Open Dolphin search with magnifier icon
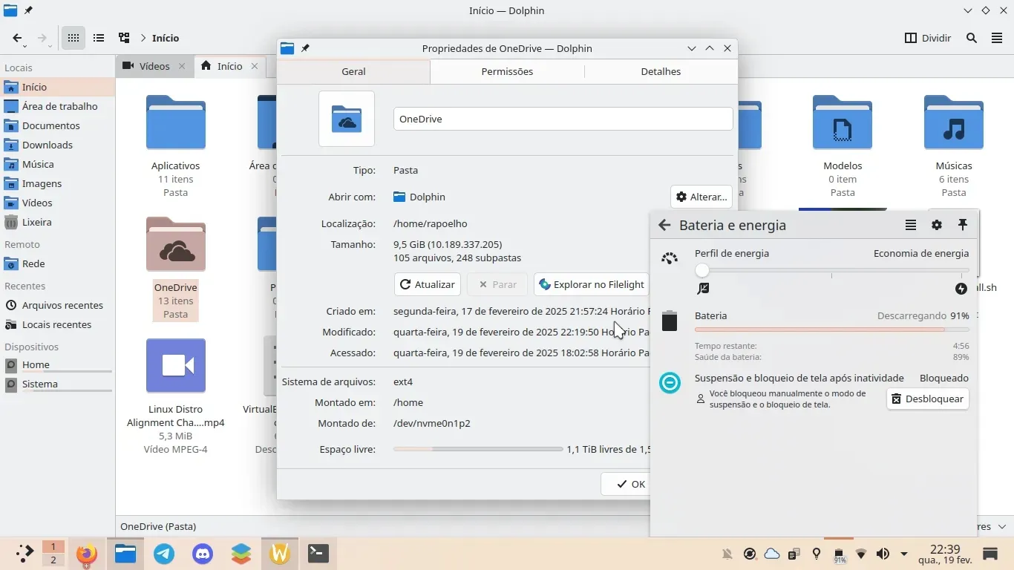This screenshot has width=1014, height=570. click(971, 38)
